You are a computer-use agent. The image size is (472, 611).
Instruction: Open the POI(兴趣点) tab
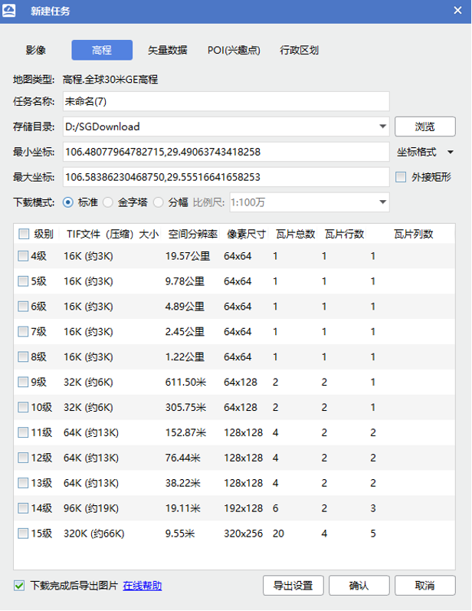click(x=234, y=51)
